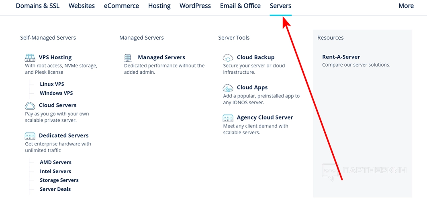The height and width of the screenshot is (202, 427).
Task: Click 'With root access, NVMe storage' text
Action: (x=61, y=69)
